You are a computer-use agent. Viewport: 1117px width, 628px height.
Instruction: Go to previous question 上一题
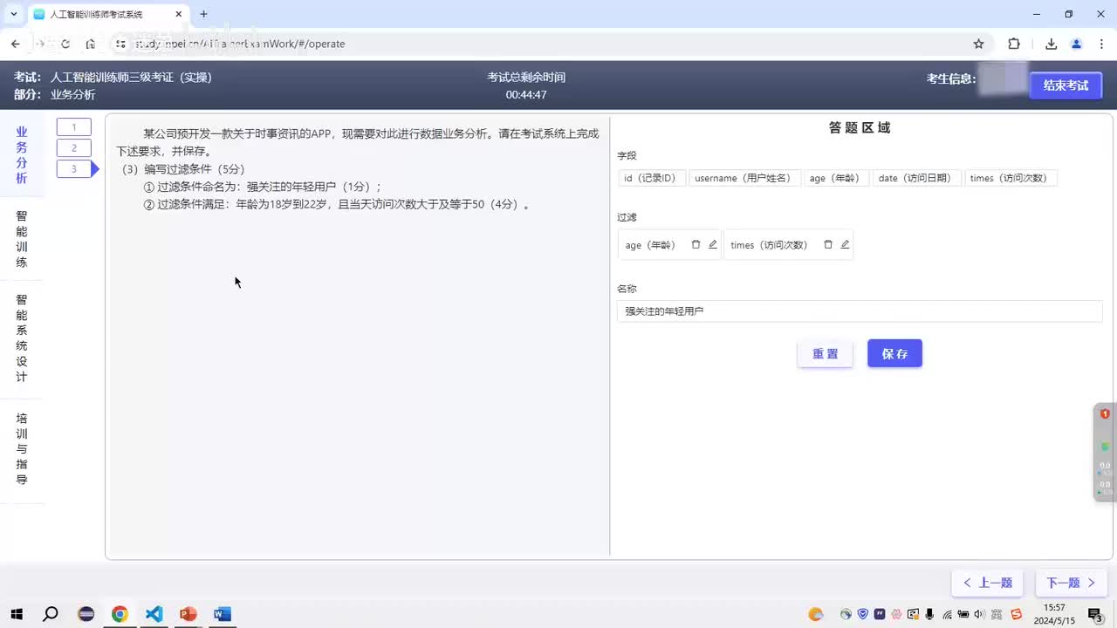[x=987, y=583]
